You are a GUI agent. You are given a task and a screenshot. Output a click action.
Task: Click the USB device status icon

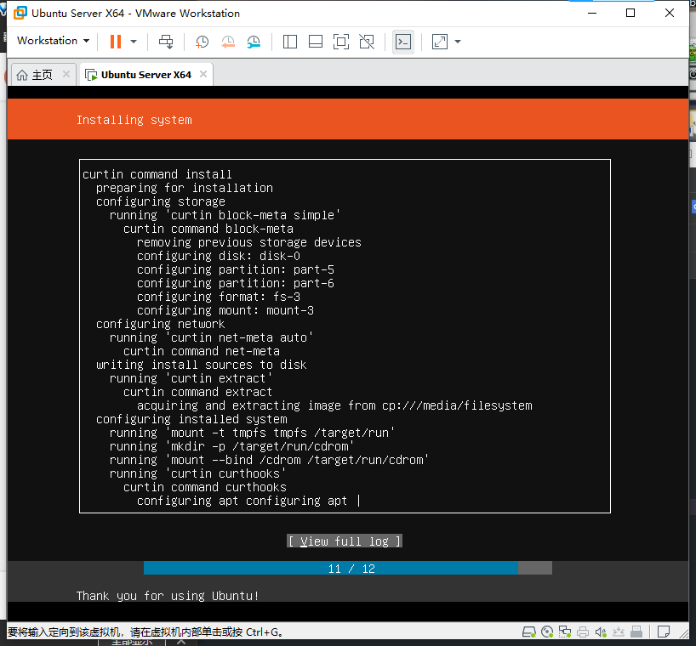pyautogui.click(x=636, y=632)
